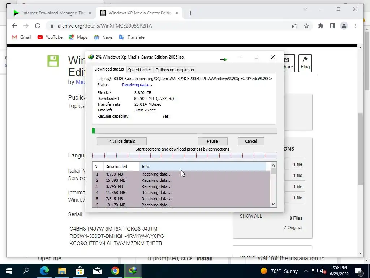The height and width of the screenshot is (278, 370).
Task: Launch Microsoft Edge from taskbar
Action: [44, 271]
